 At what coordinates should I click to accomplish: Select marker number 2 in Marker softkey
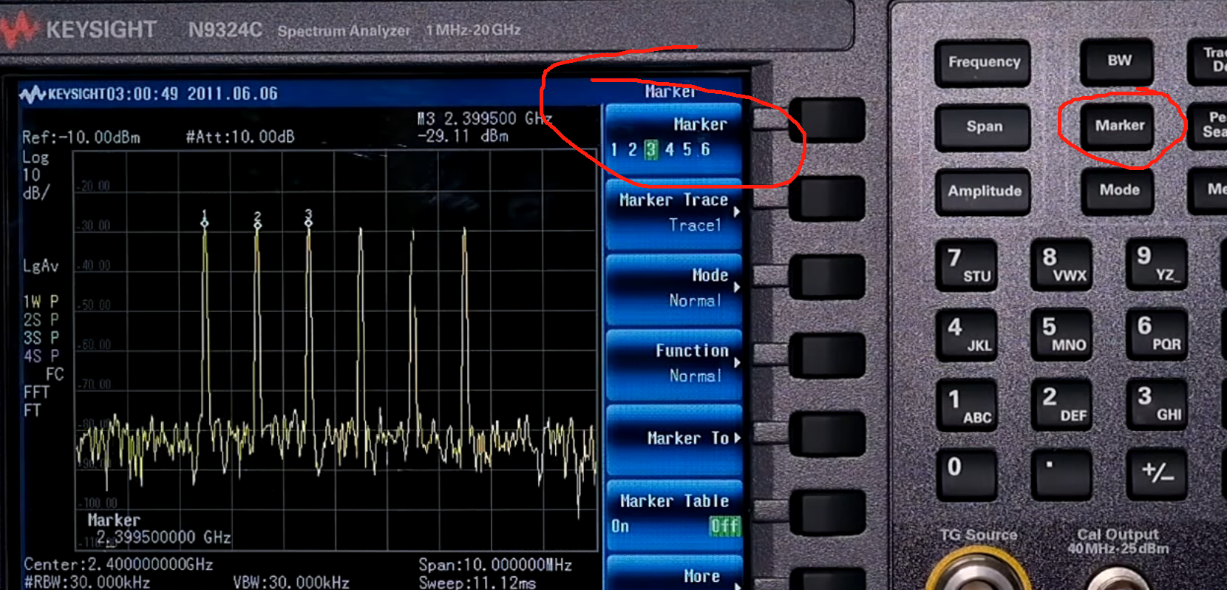632,150
